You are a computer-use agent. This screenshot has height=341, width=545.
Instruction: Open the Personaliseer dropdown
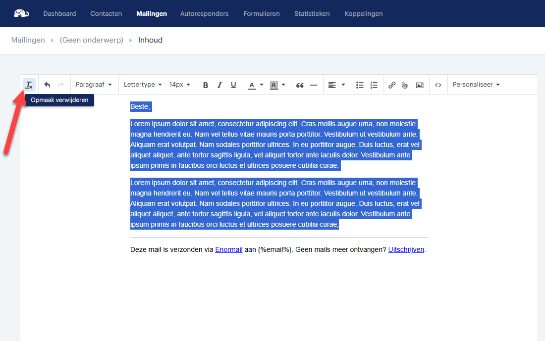click(476, 85)
